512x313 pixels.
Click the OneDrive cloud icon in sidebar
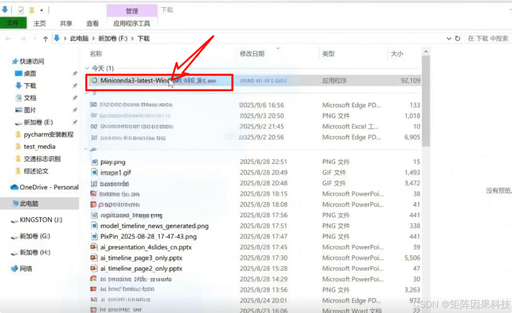(14, 187)
